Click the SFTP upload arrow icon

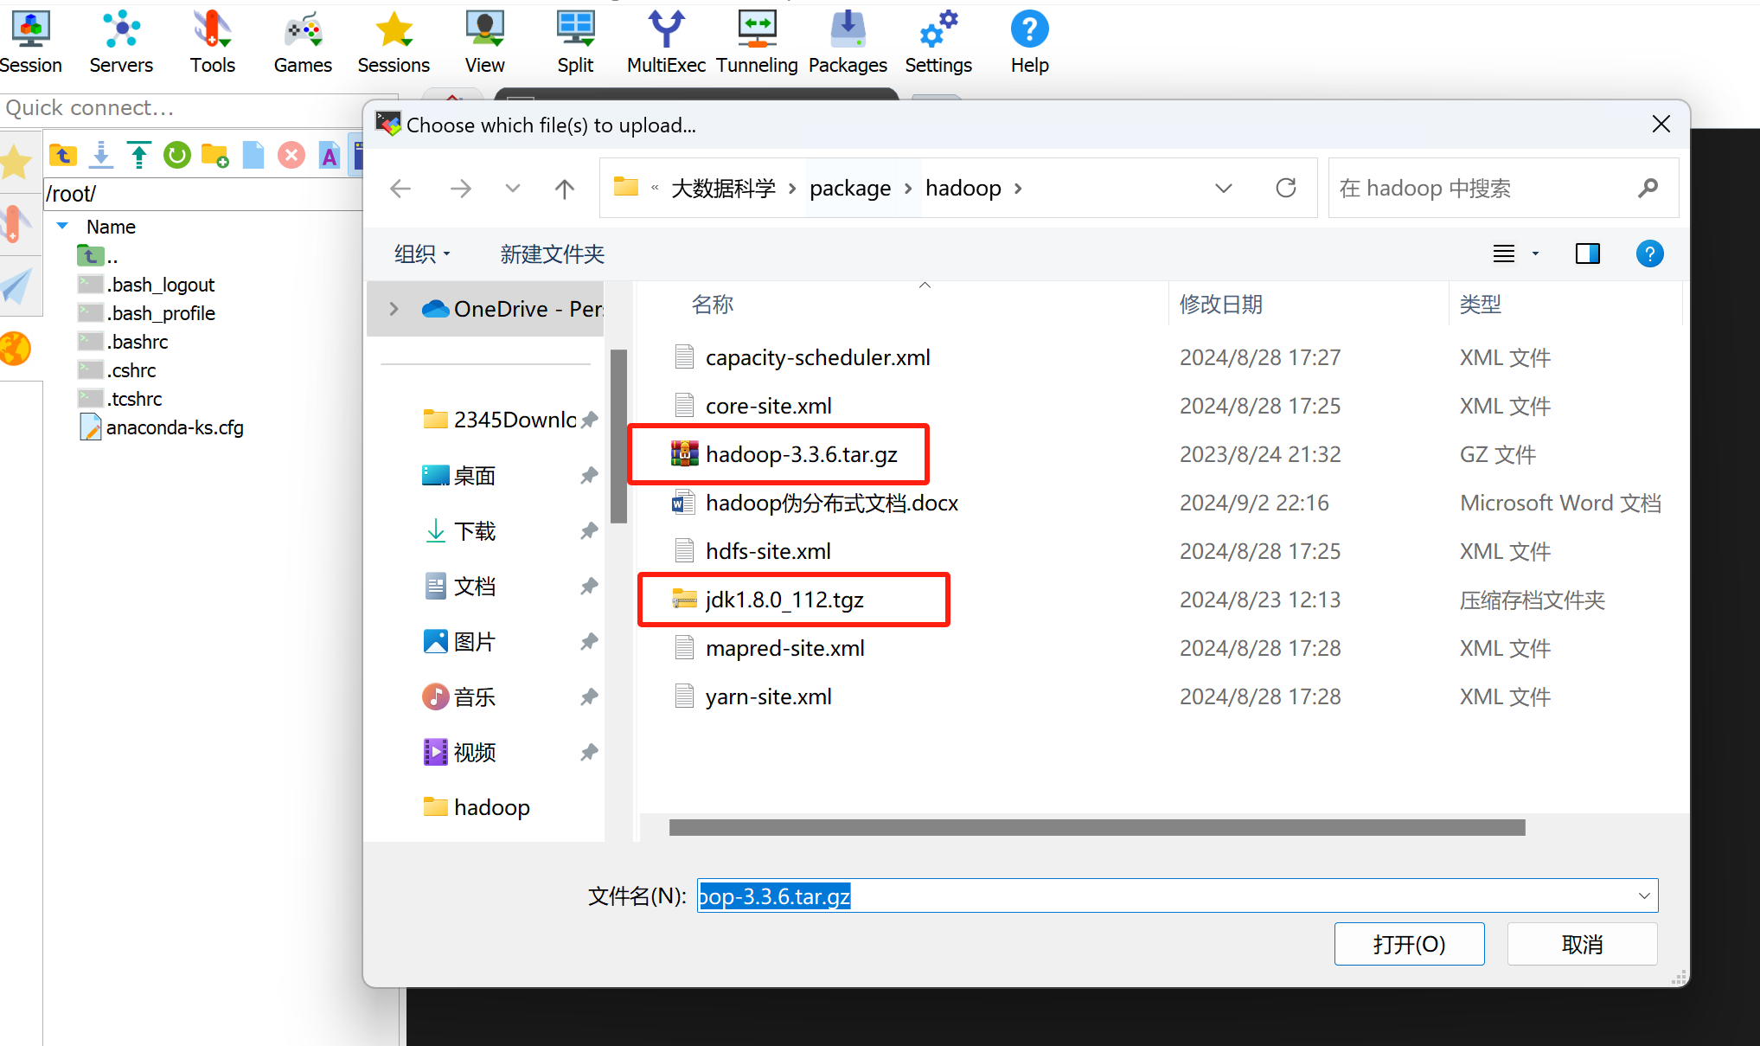138,155
